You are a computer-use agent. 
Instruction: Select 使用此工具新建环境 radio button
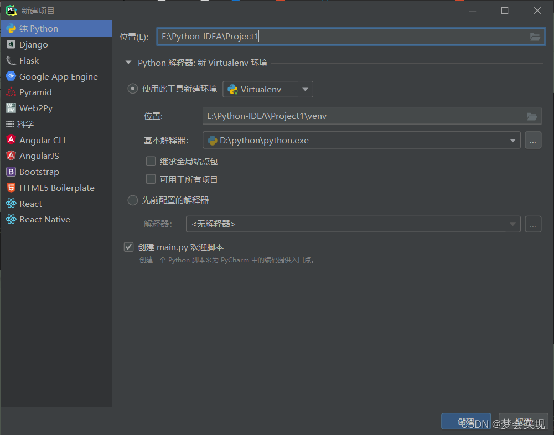132,89
